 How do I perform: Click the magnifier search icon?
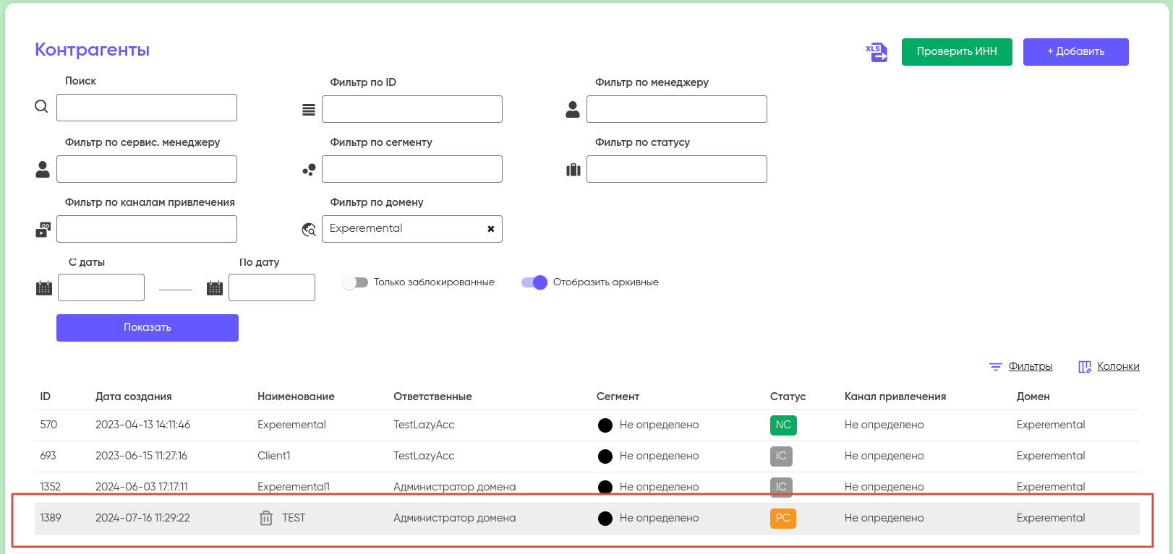point(42,107)
